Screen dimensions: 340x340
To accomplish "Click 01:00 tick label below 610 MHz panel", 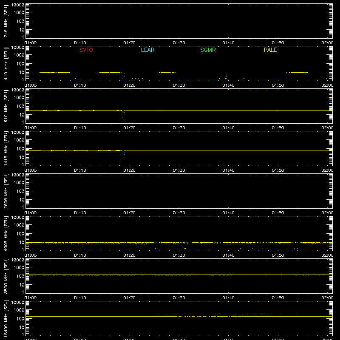I will [31, 128].
